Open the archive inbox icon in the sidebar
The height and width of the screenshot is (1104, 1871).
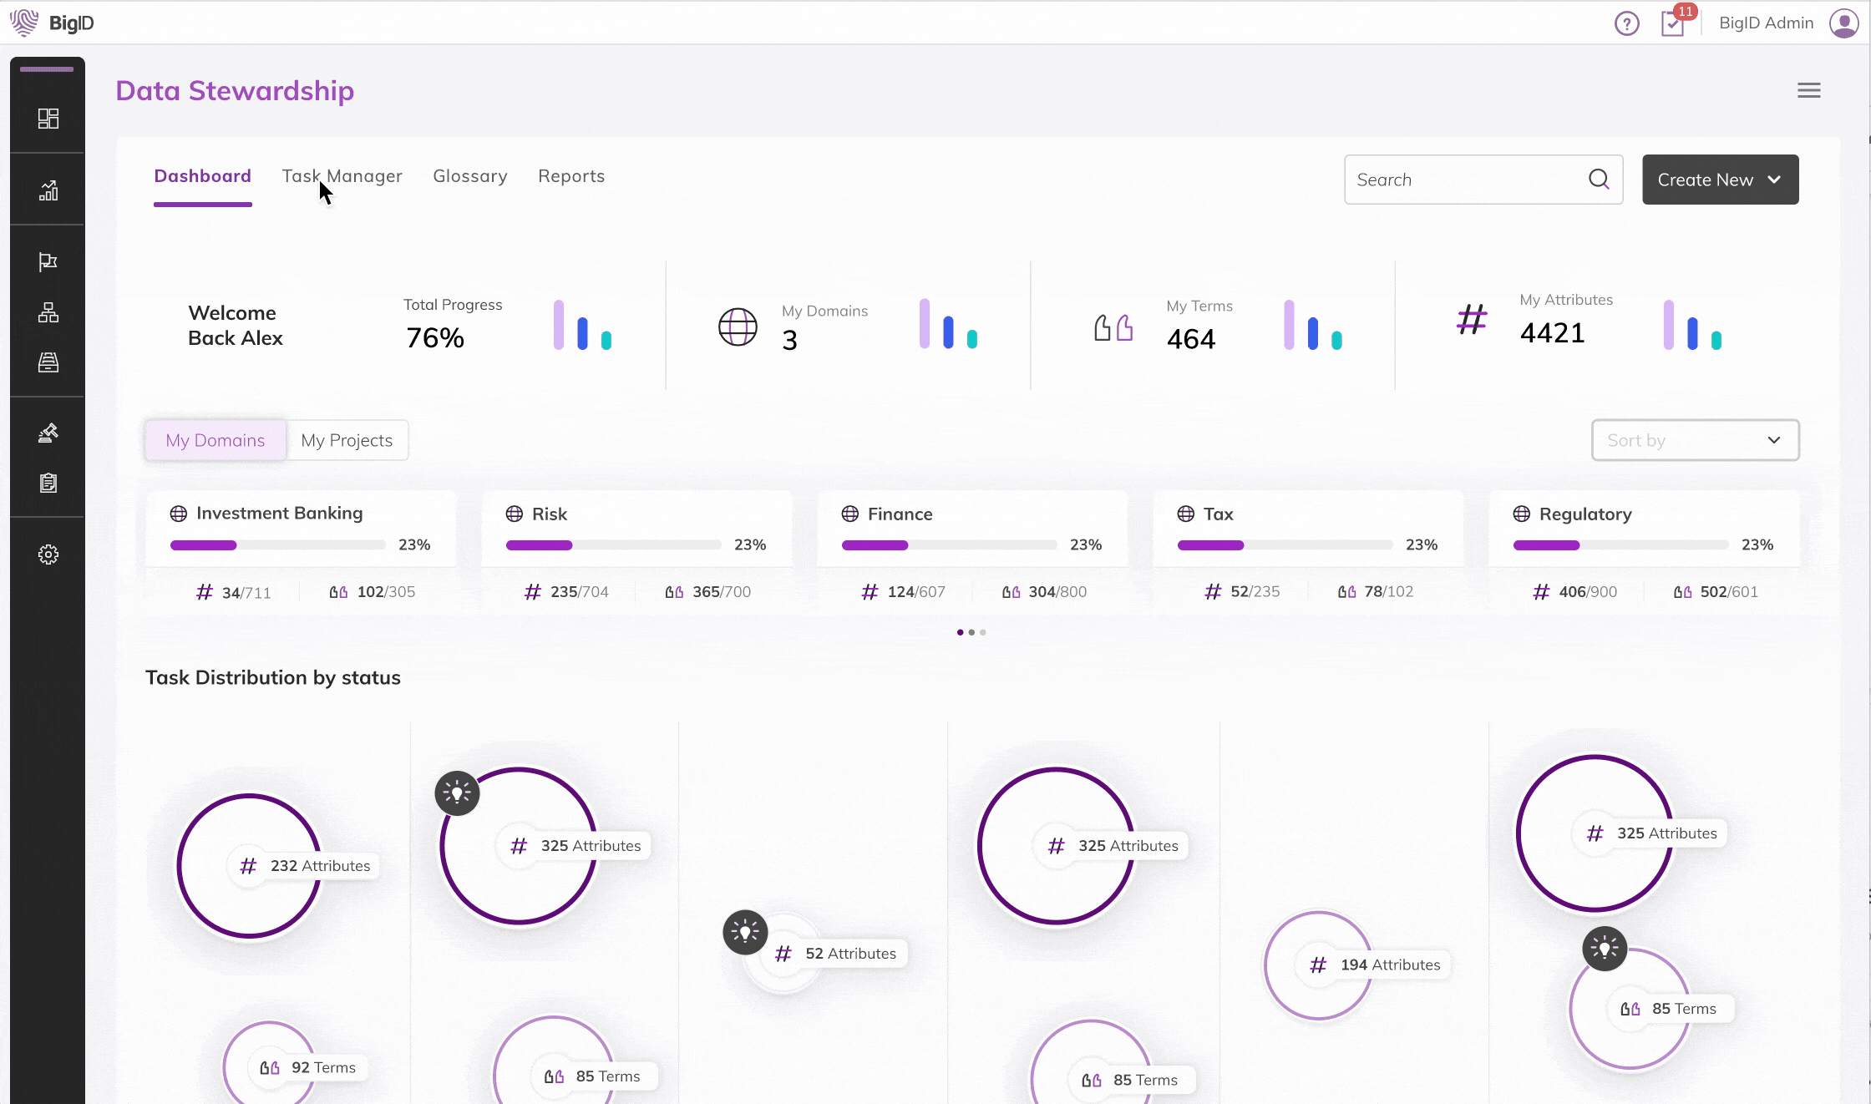pyautogui.click(x=48, y=362)
